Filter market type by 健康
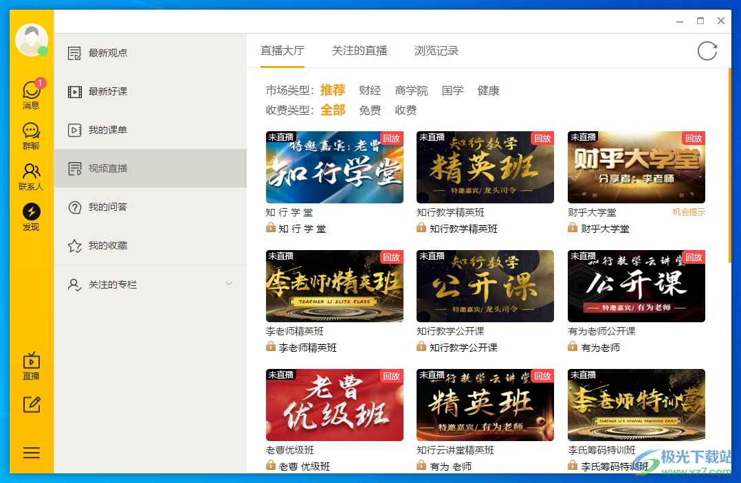This screenshot has width=741, height=483. pyautogui.click(x=488, y=90)
